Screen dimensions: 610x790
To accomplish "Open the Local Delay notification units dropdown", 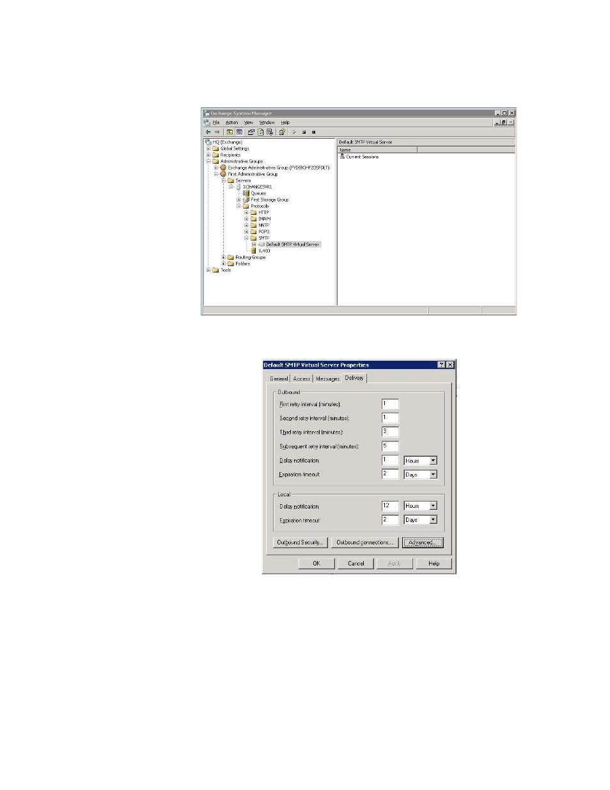I will (434, 506).
